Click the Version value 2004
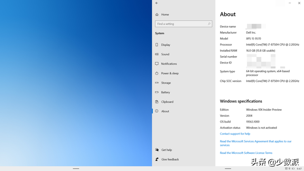Image resolution: width=304 pixels, height=171 pixels. coord(249,116)
